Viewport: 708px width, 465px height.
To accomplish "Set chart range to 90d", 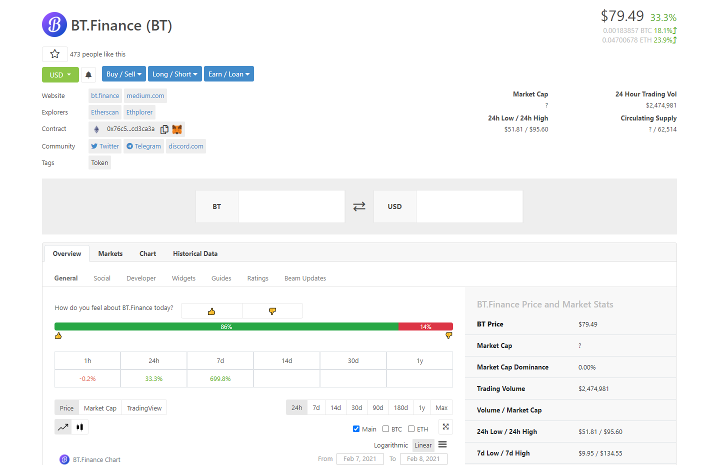I will click(x=378, y=407).
